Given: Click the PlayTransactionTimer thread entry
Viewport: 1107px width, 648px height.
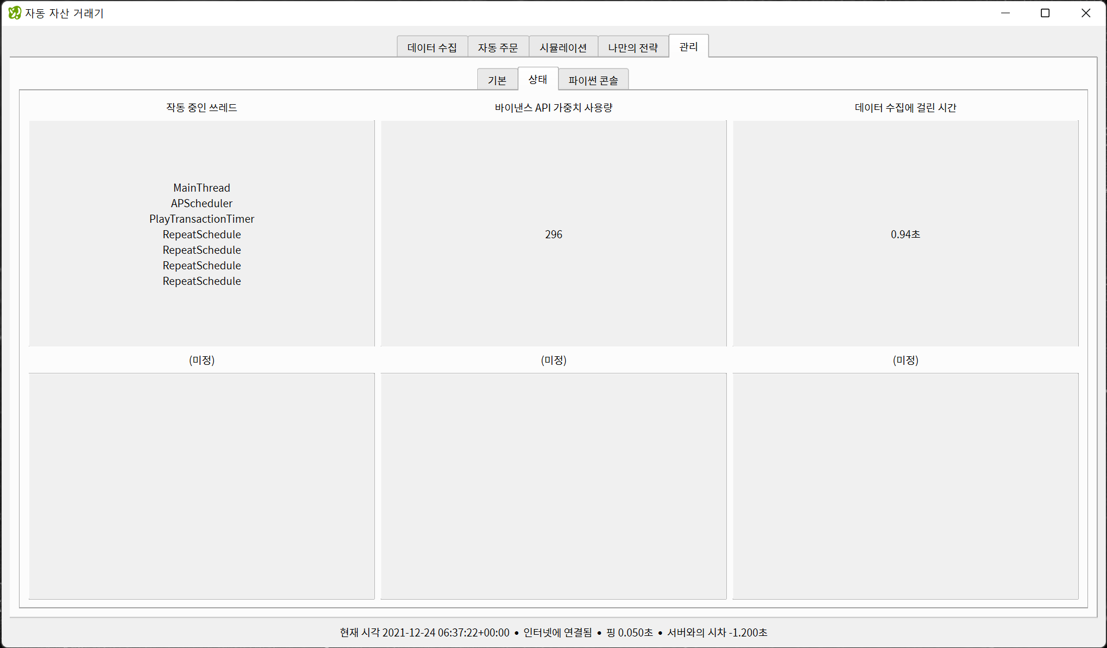Looking at the screenshot, I should point(201,219).
